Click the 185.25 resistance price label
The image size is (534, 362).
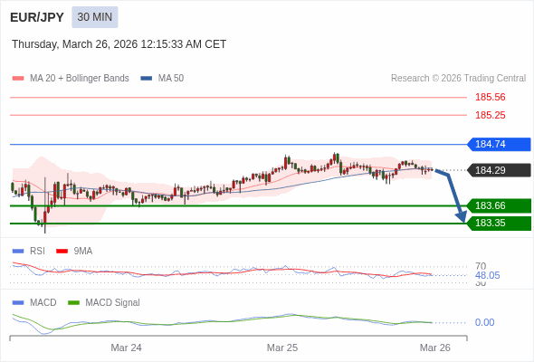click(490, 115)
